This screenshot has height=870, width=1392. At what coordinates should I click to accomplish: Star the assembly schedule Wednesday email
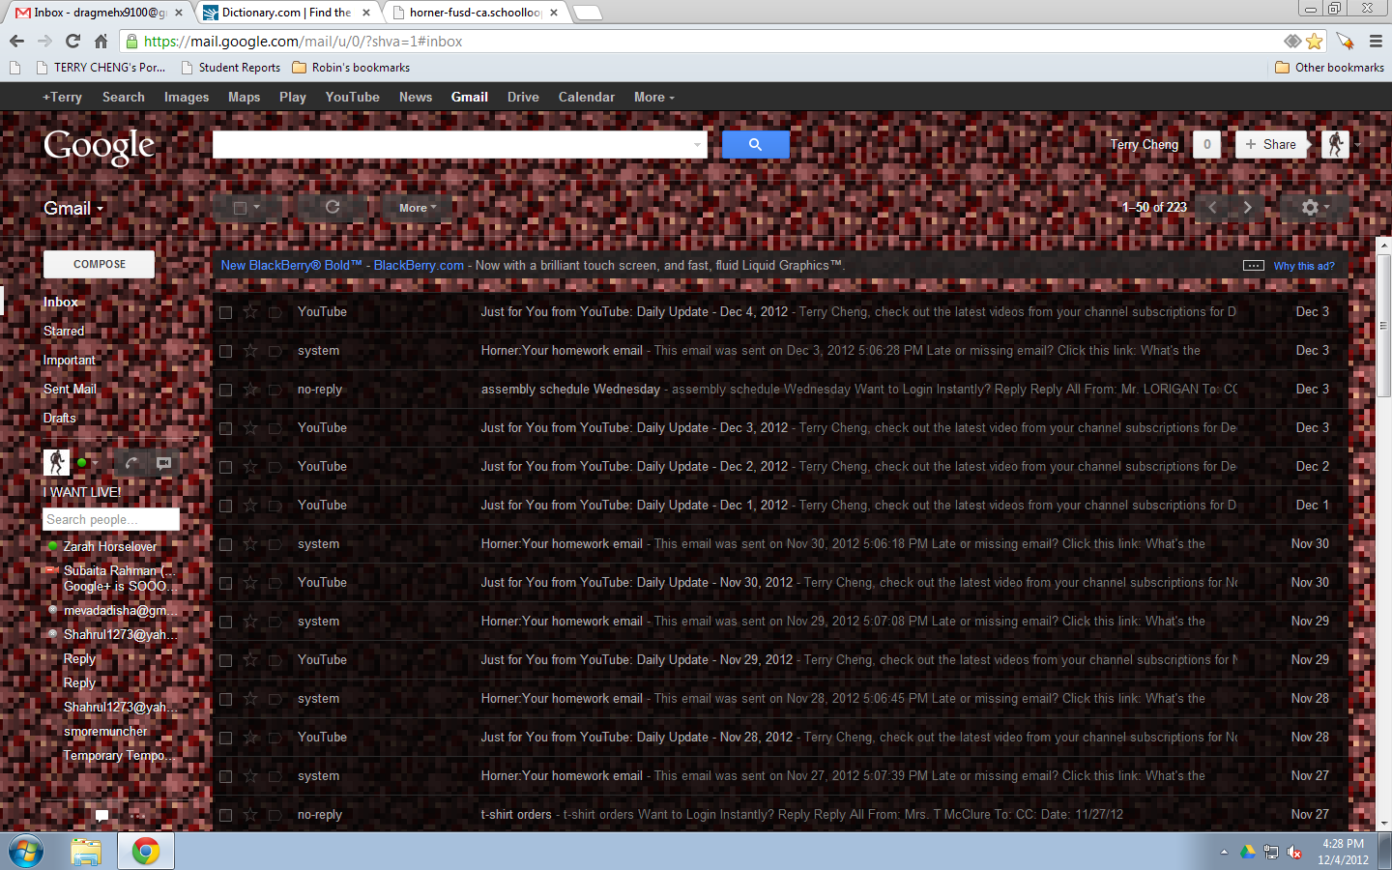[x=250, y=390]
